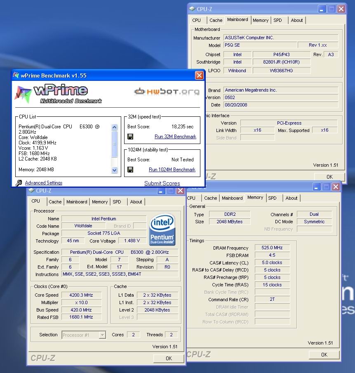The width and height of the screenshot is (355, 373).
Task: Click BIOS date 08/20/2008
Action: tap(281, 105)
